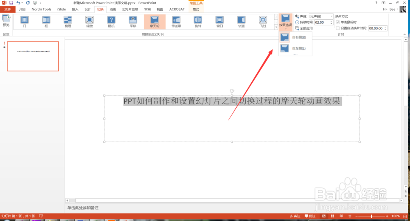Open the Undo history dropdown arrow

(x=22, y=2)
